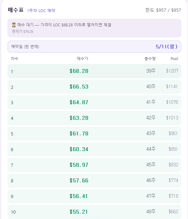Image resolution: width=188 pixels, height=219 pixels.
Task: Open the 1주차 LOC 예약 link
Action: [x=41, y=11]
